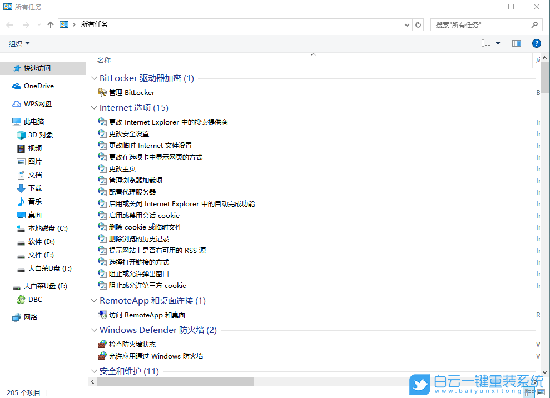Navigate up one level with the up arrow
Image resolution: width=550 pixels, height=398 pixels.
[50, 24]
